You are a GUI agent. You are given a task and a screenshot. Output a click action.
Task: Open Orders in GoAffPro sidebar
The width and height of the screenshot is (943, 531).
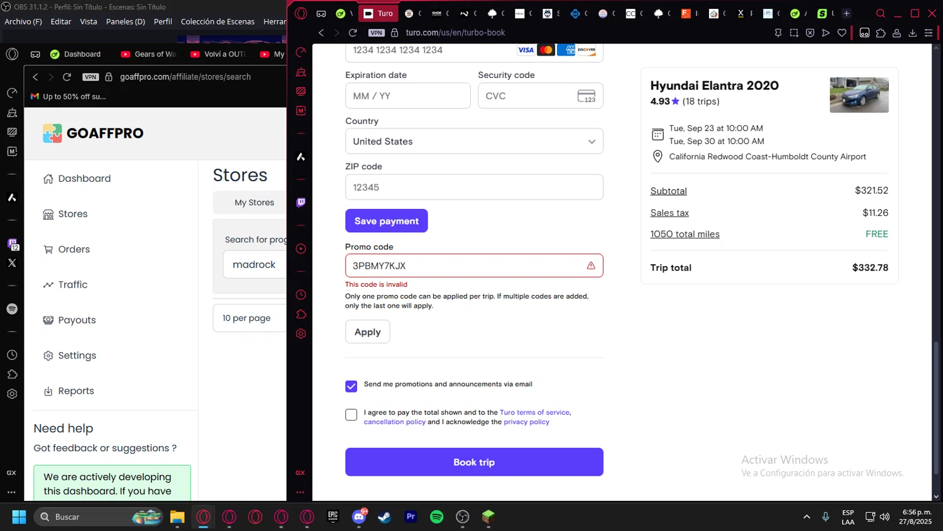pyautogui.click(x=66, y=250)
